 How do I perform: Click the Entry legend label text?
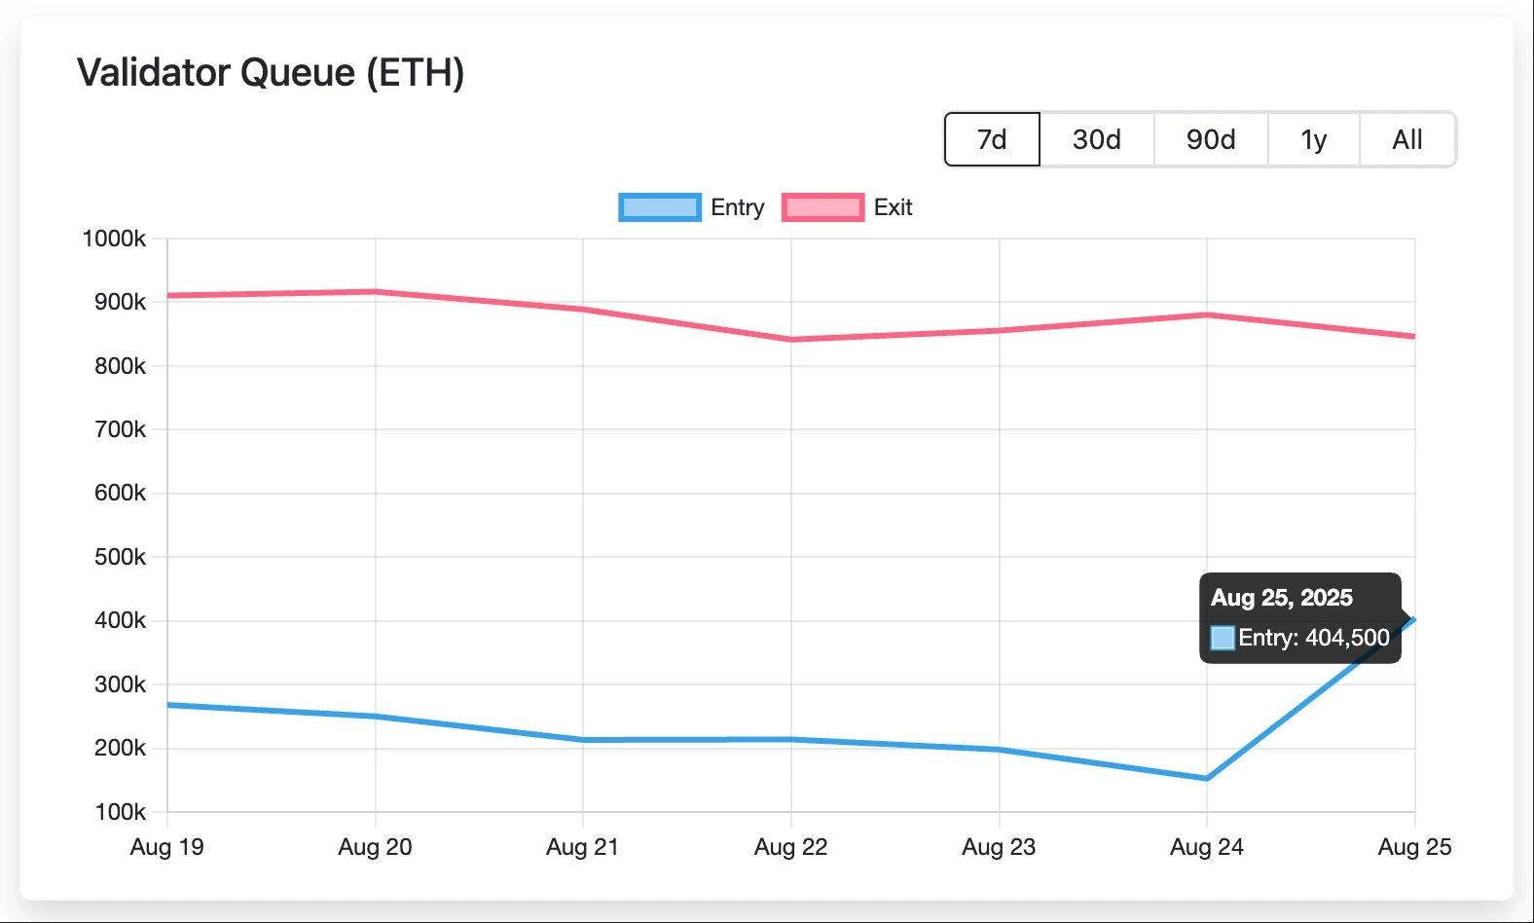(x=738, y=206)
